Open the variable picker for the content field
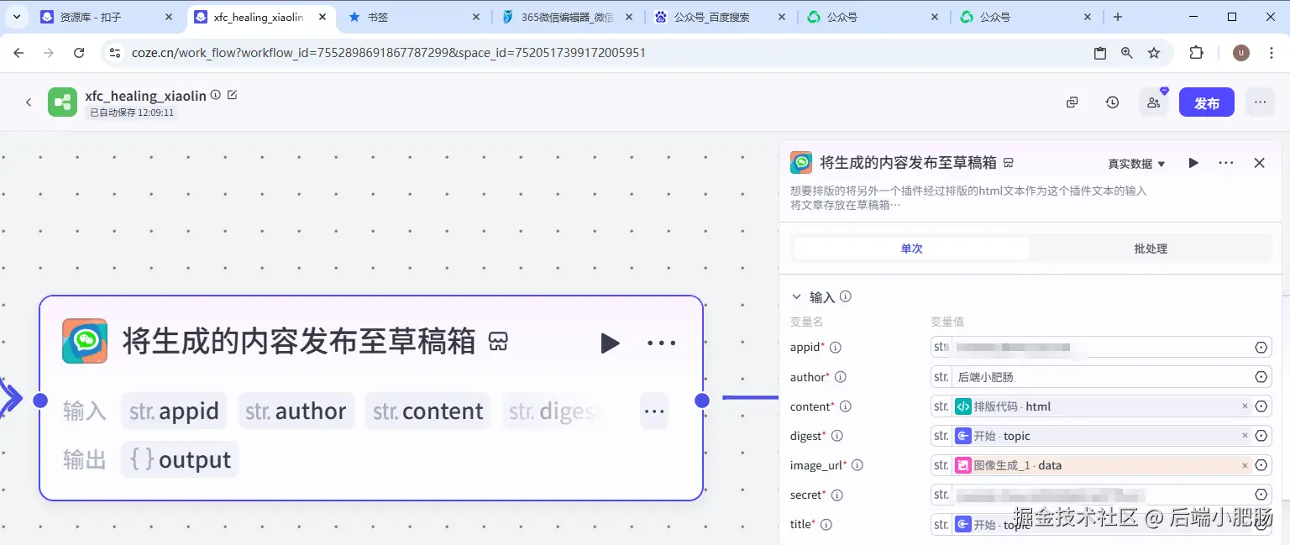 click(x=1261, y=406)
